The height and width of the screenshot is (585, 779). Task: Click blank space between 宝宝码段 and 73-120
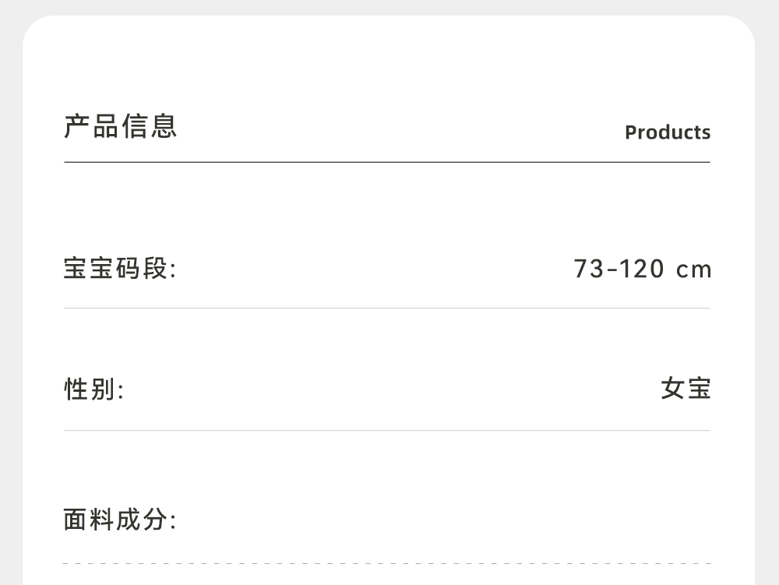tap(374, 269)
